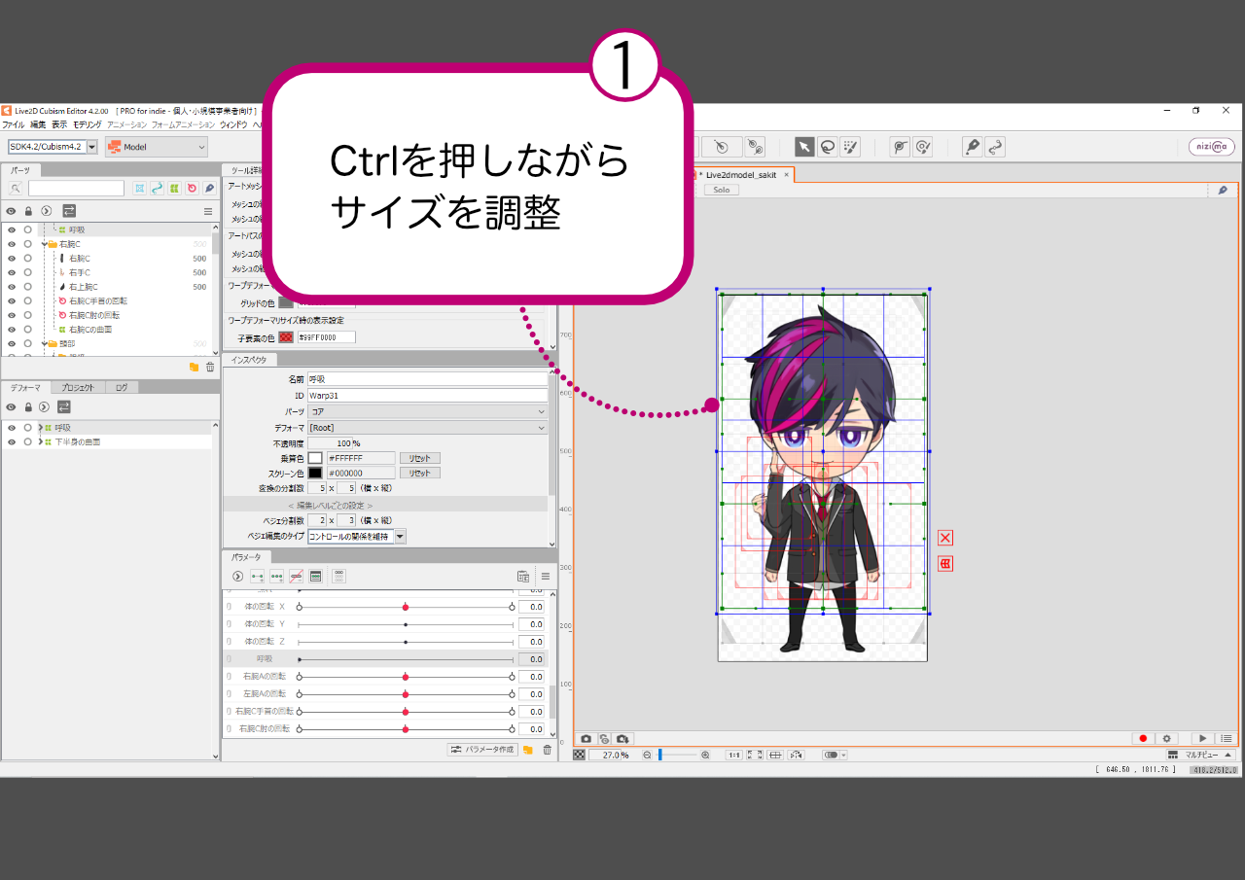
Task: Toggle visibility of 呼吸 in Deformer panel
Action: tap(12, 428)
